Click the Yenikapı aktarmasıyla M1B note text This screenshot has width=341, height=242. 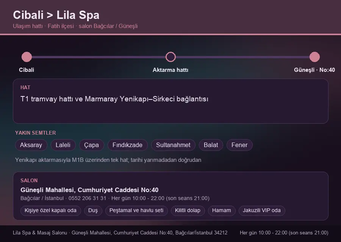(x=108, y=160)
